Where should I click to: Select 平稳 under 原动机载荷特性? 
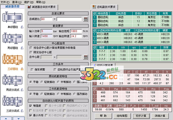coord(31,82)
